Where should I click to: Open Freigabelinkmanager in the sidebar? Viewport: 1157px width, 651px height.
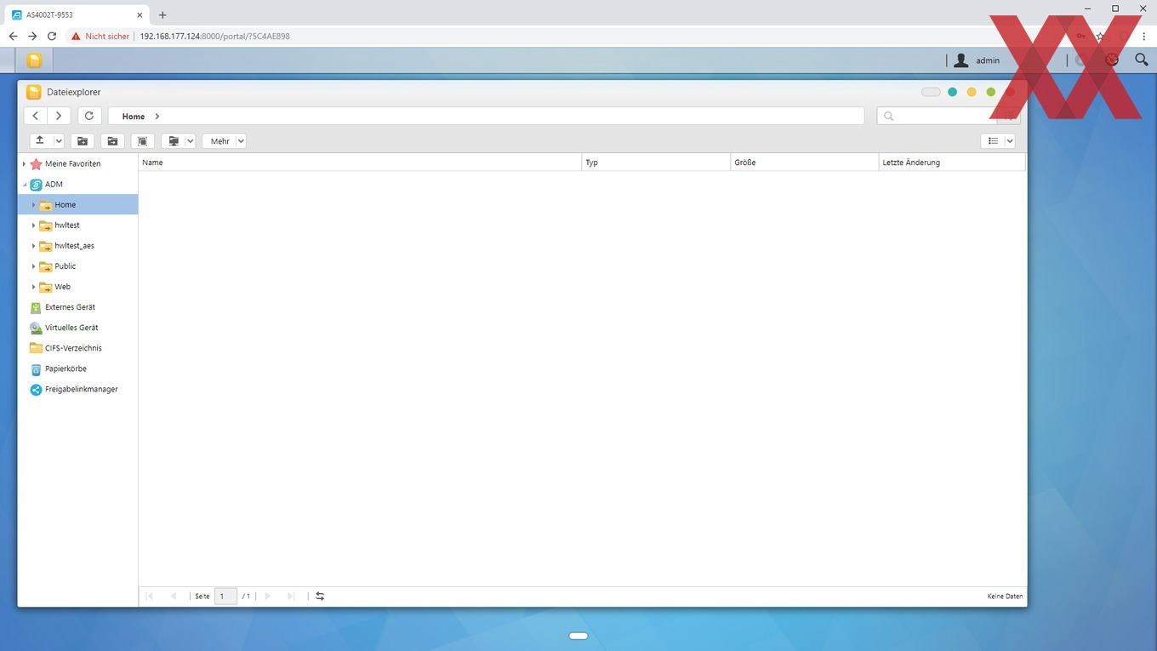pyautogui.click(x=81, y=390)
